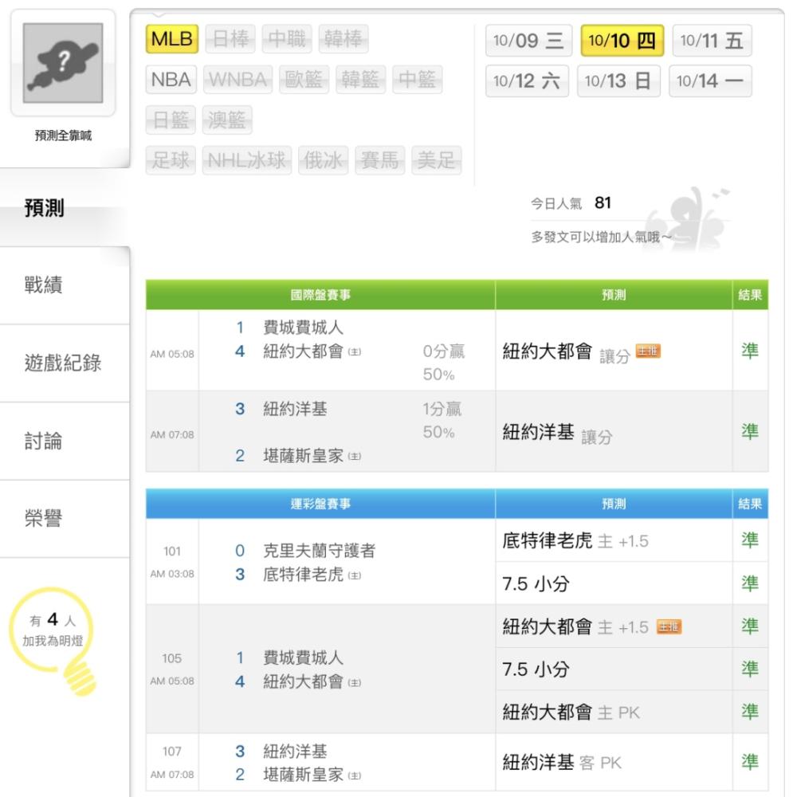Select the MLB league filter
The width and height of the screenshot is (793, 797).
(171, 39)
